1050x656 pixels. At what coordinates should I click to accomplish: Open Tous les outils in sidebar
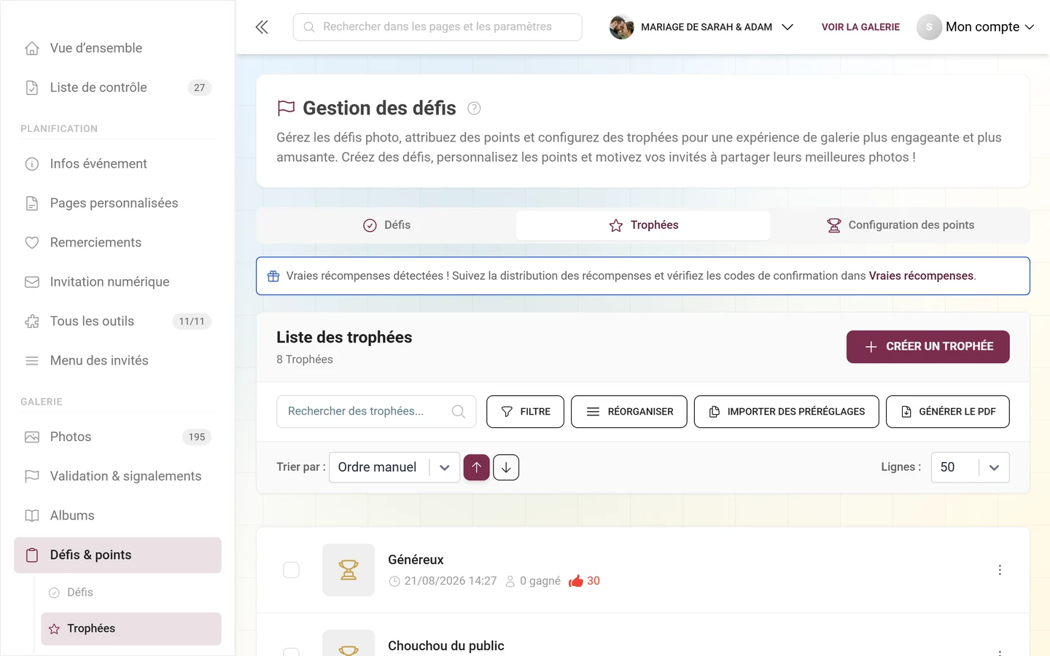click(117, 321)
